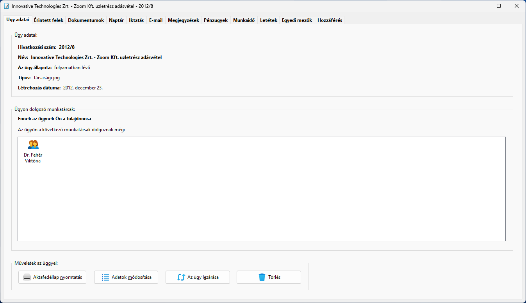Viewport: 526px width, 303px height.
Task: Maximize the case window
Action: pyautogui.click(x=499, y=6)
